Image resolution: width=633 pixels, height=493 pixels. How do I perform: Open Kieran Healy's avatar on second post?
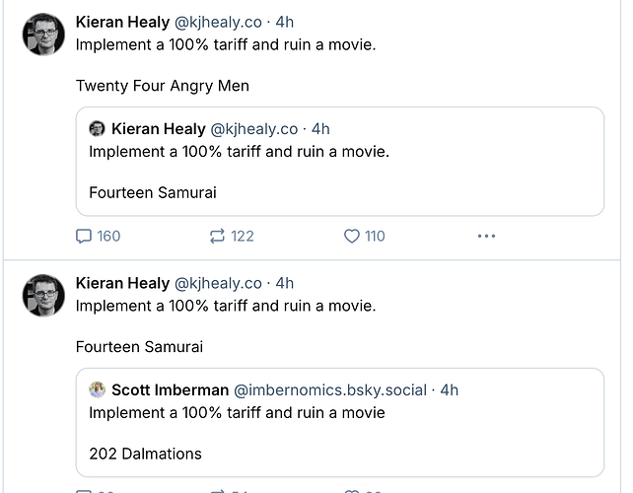[x=43, y=296]
